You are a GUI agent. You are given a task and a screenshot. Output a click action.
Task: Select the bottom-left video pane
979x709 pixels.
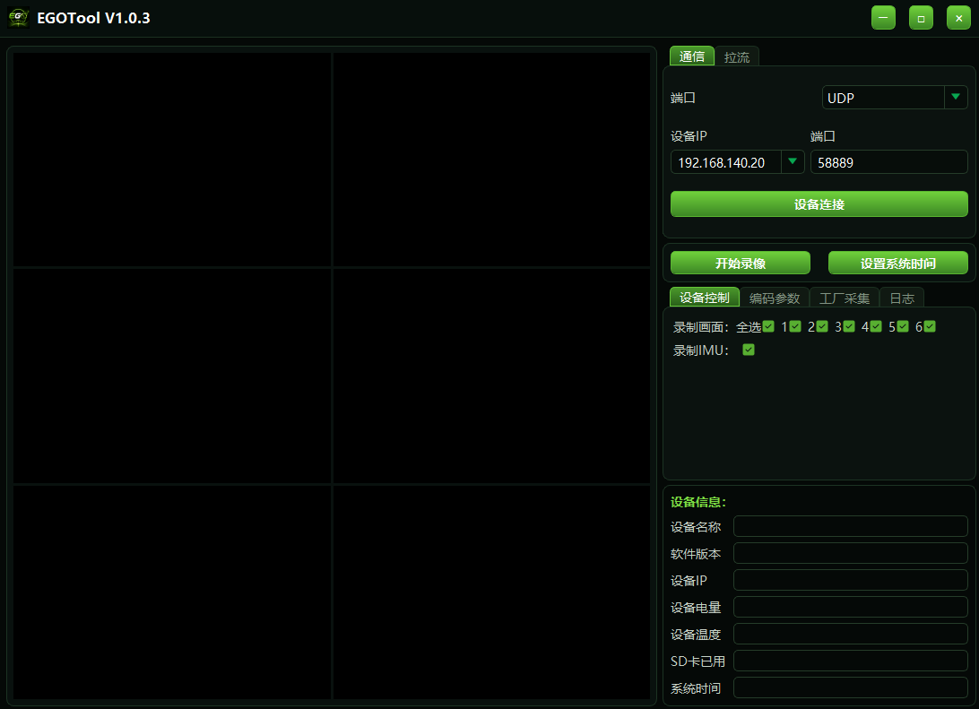(172, 592)
